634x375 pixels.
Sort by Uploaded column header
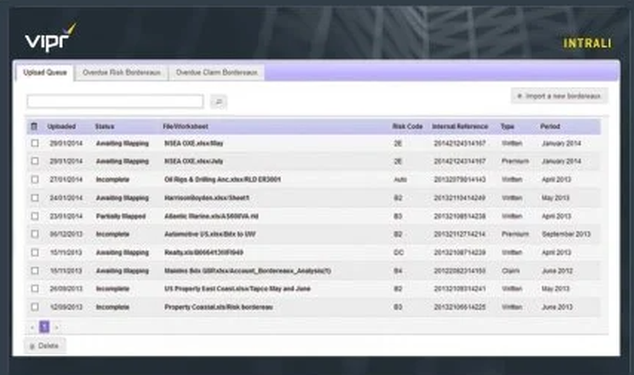coord(61,127)
